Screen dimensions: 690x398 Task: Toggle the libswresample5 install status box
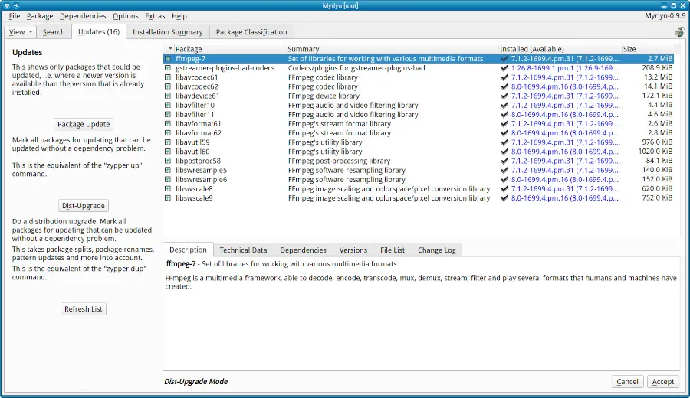(x=169, y=170)
